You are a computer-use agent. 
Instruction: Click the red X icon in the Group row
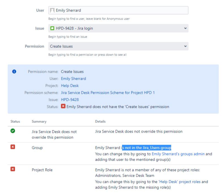point(13,147)
